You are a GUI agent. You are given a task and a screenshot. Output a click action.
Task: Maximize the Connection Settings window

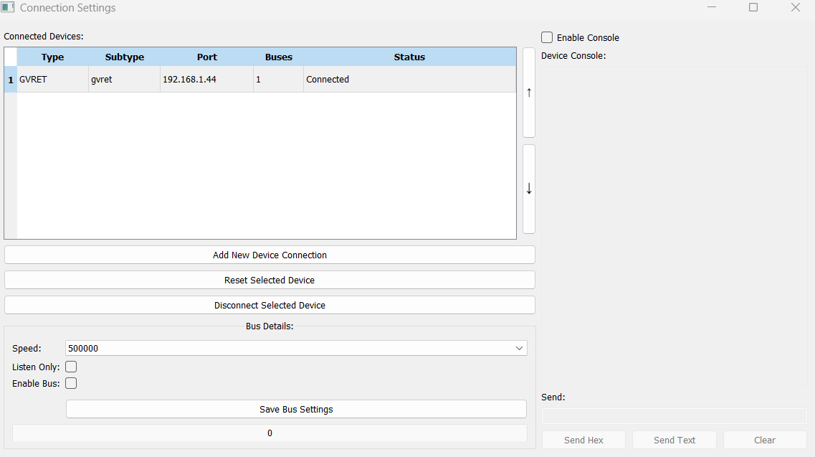tap(753, 8)
